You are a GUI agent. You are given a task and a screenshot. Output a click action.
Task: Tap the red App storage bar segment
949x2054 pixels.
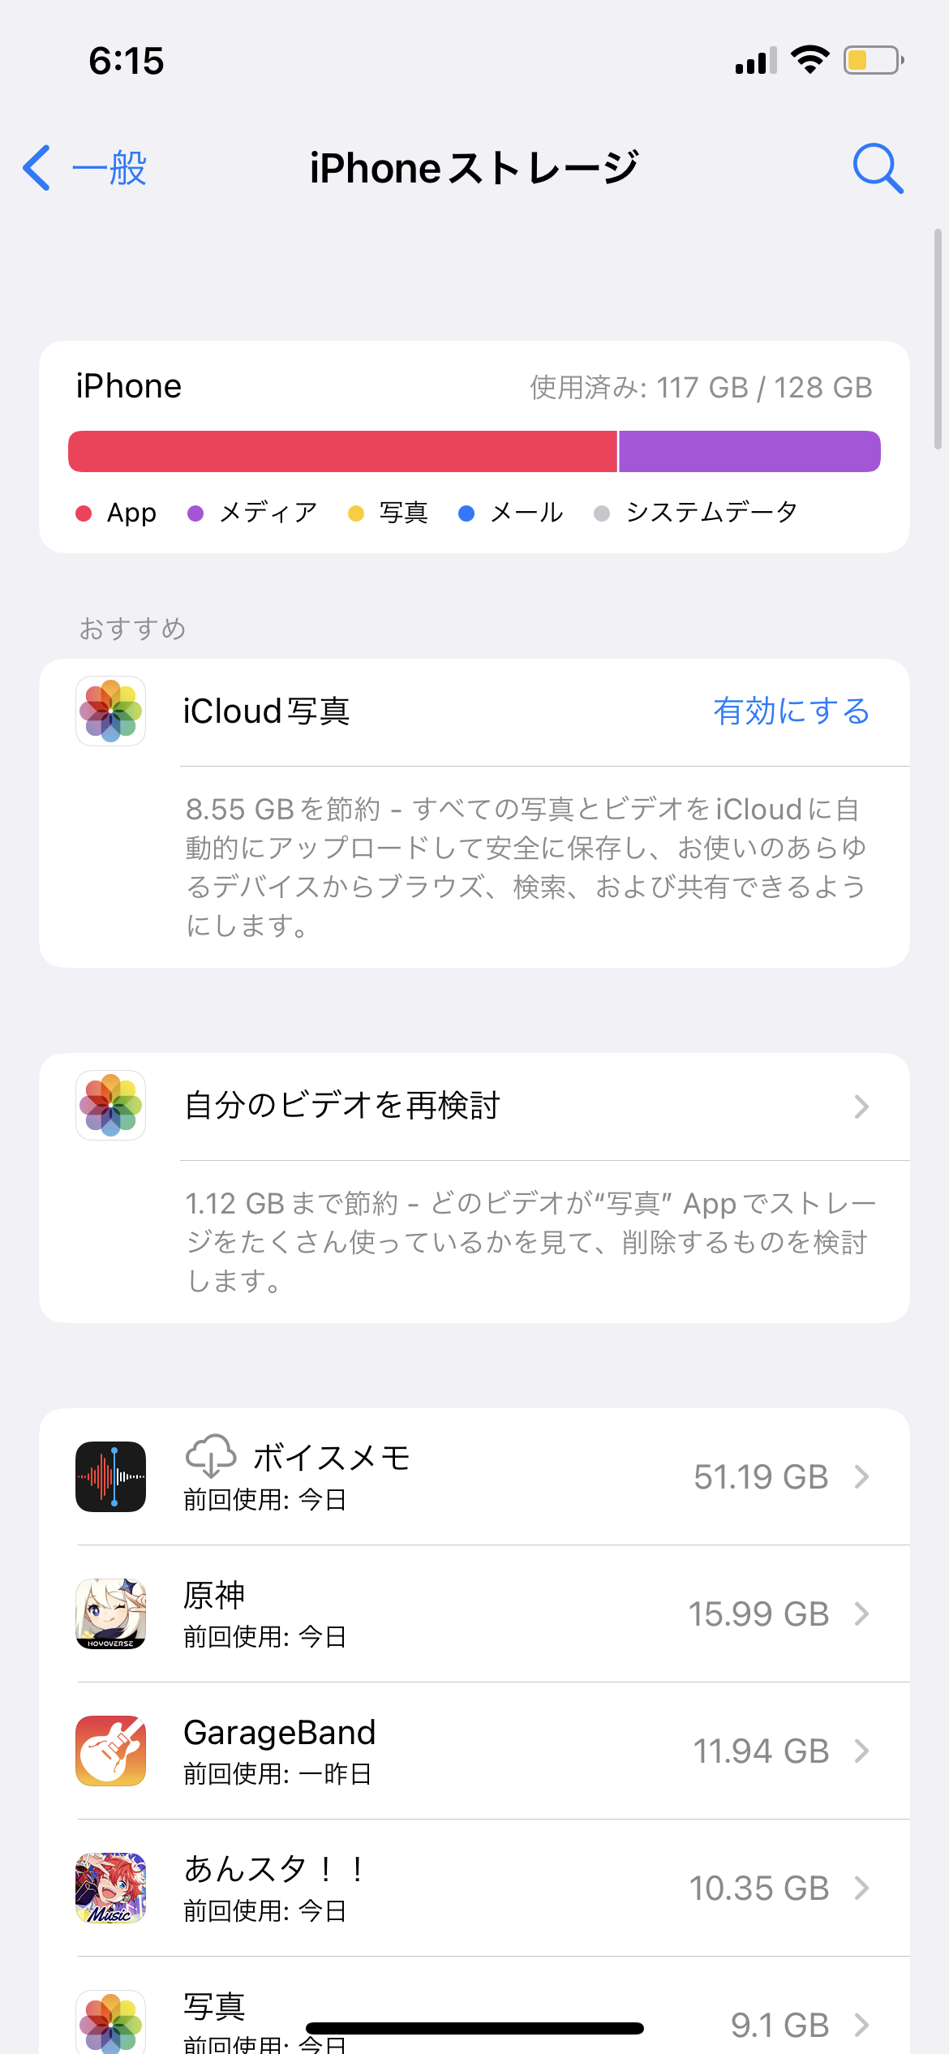pos(342,451)
